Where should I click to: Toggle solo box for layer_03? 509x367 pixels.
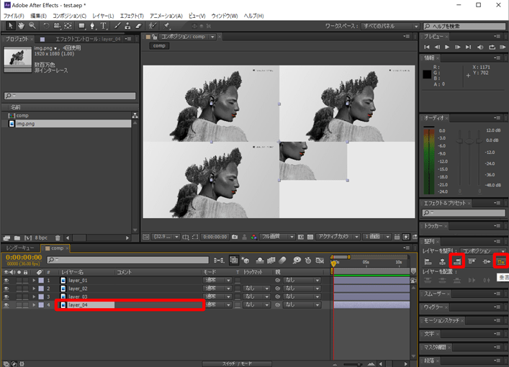click(x=19, y=296)
